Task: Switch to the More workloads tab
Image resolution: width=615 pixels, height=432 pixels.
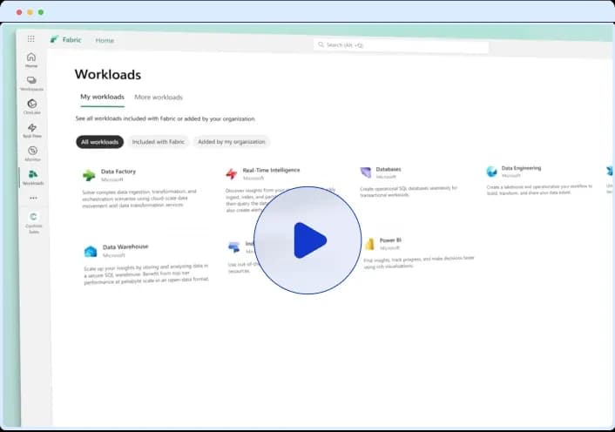Action: 159,98
